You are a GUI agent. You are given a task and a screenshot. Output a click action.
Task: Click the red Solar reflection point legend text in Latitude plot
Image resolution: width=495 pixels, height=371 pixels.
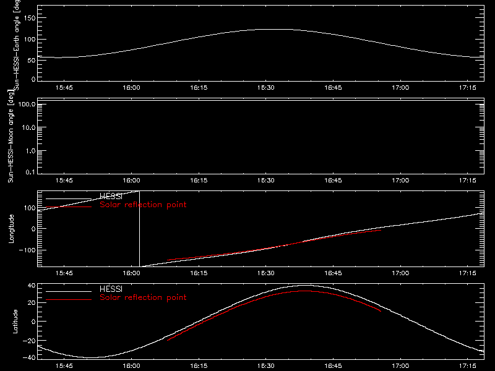click(x=143, y=297)
